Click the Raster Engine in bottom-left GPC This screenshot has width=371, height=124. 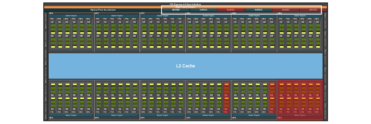[x=71, y=115]
